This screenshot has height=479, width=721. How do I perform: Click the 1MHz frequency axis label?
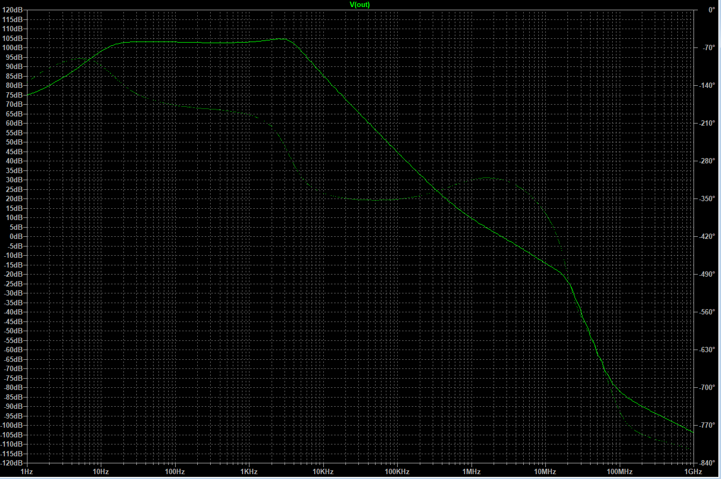pos(472,472)
